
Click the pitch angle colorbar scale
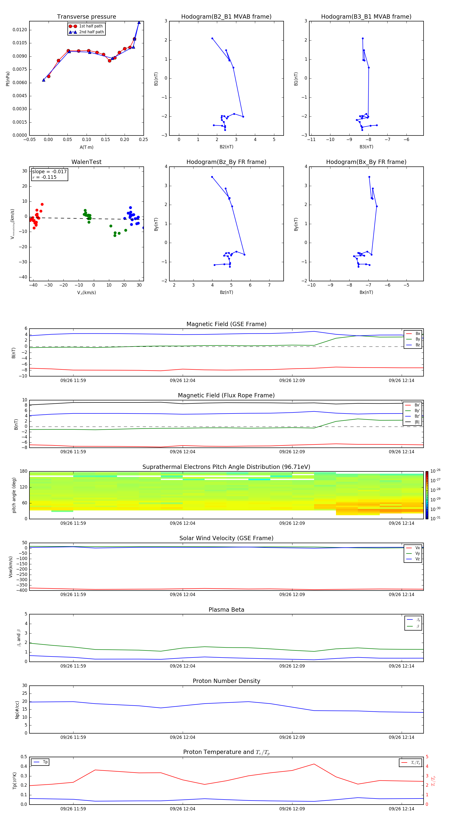[427, 495]
